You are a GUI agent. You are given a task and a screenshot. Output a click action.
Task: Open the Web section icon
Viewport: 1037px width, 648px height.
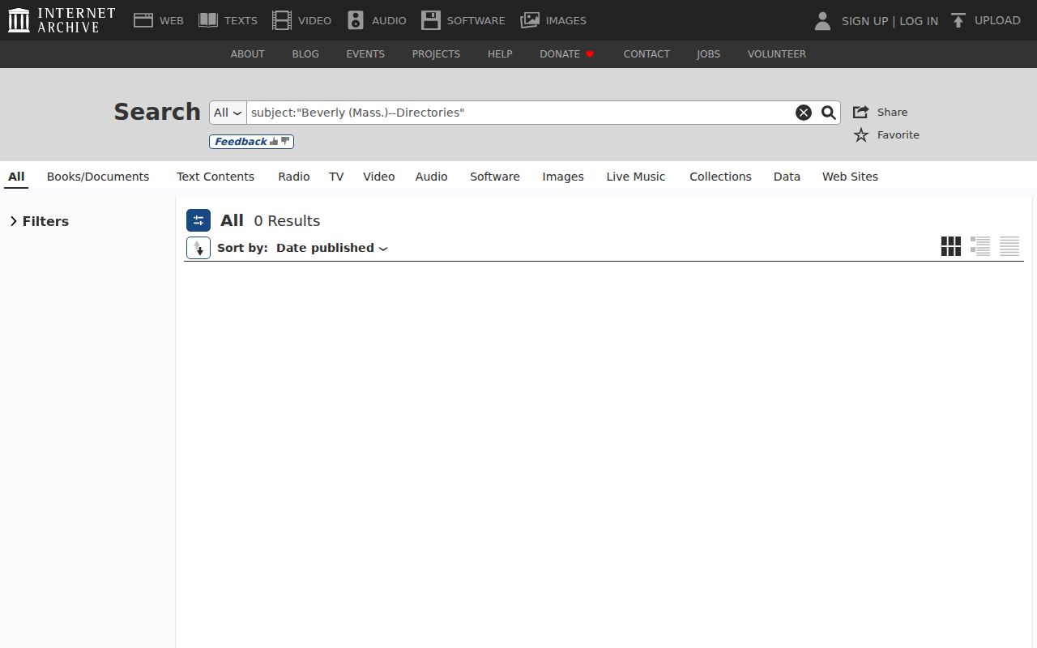pos(143,20)
